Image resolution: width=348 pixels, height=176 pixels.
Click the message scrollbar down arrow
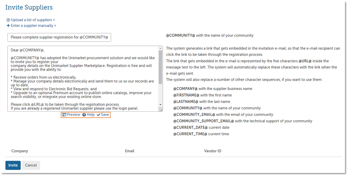click(x=160, y=105)
